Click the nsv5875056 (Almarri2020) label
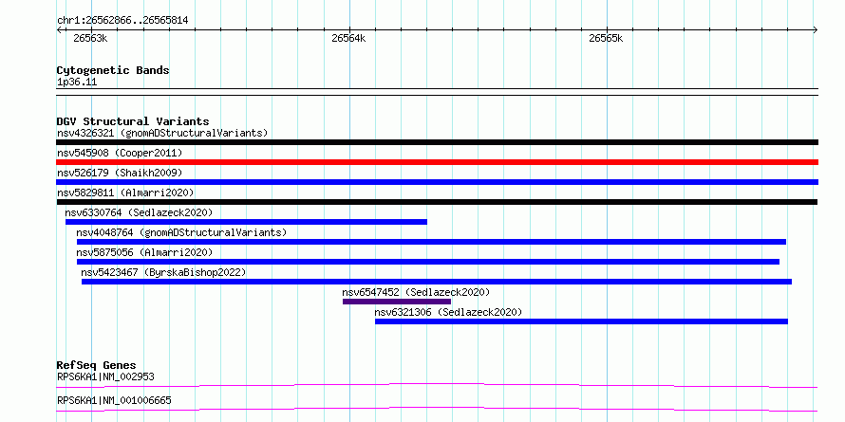 click(144, 252)
